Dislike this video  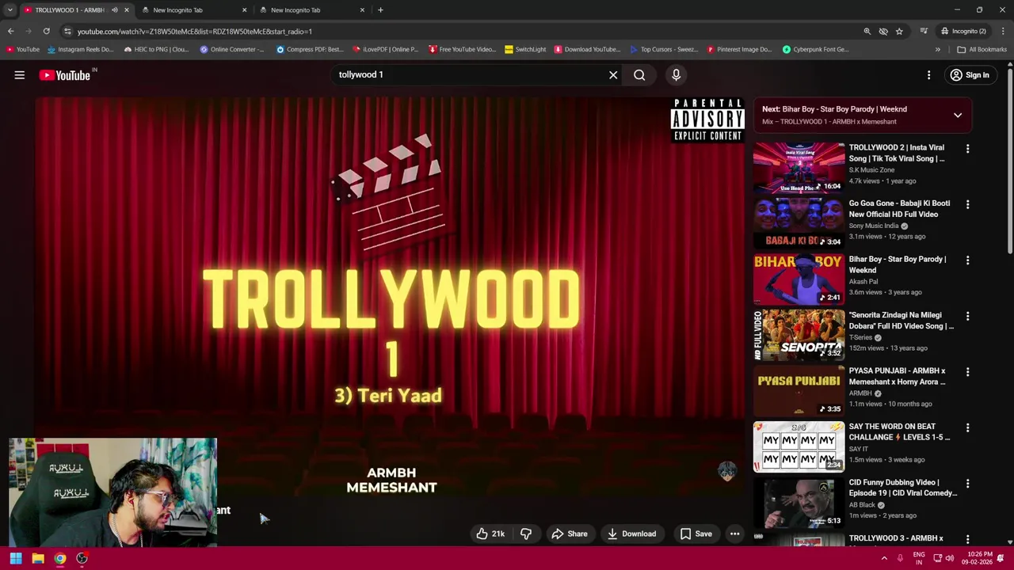526,534
